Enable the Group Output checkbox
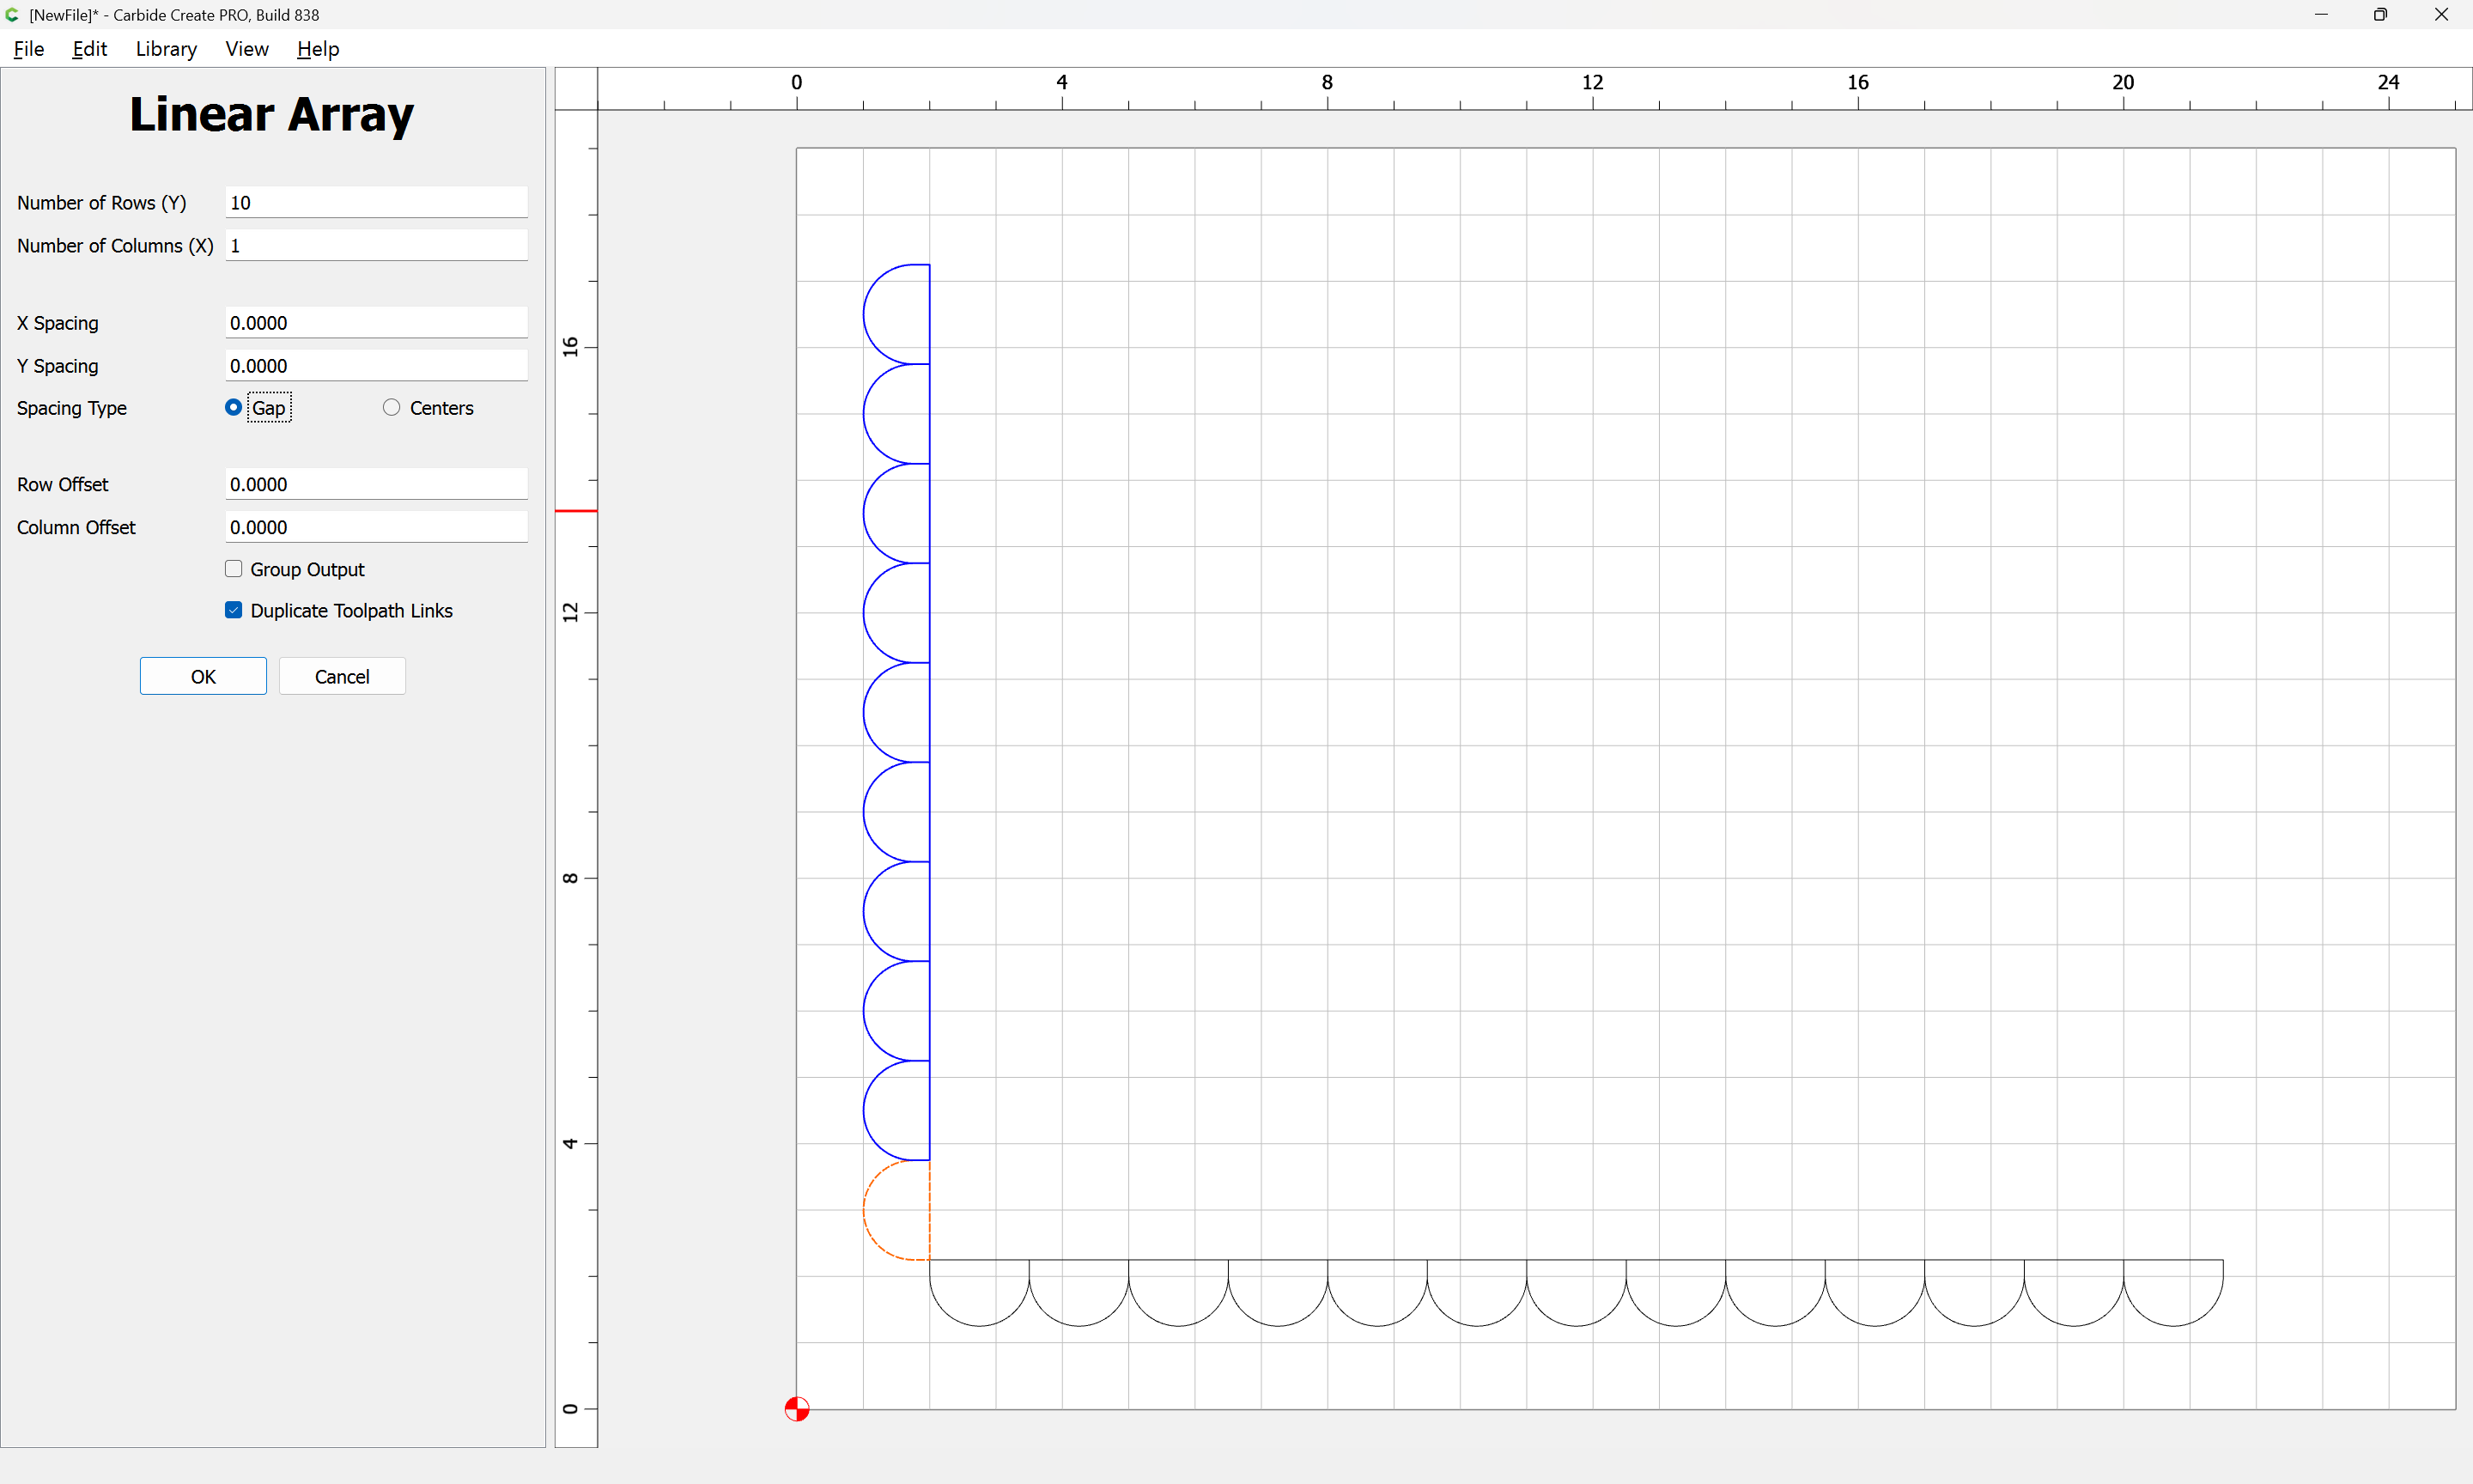This screenshot has width=2473, height=1484. [234, 569]
